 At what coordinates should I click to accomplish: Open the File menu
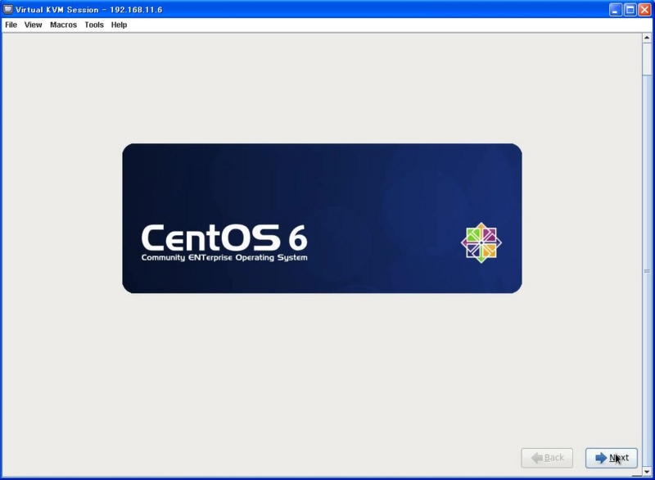[11, 25]
